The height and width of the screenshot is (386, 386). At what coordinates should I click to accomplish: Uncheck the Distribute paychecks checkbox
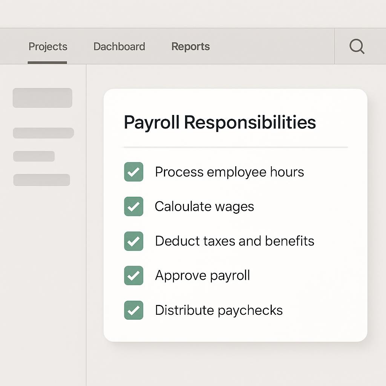[134, 310]
